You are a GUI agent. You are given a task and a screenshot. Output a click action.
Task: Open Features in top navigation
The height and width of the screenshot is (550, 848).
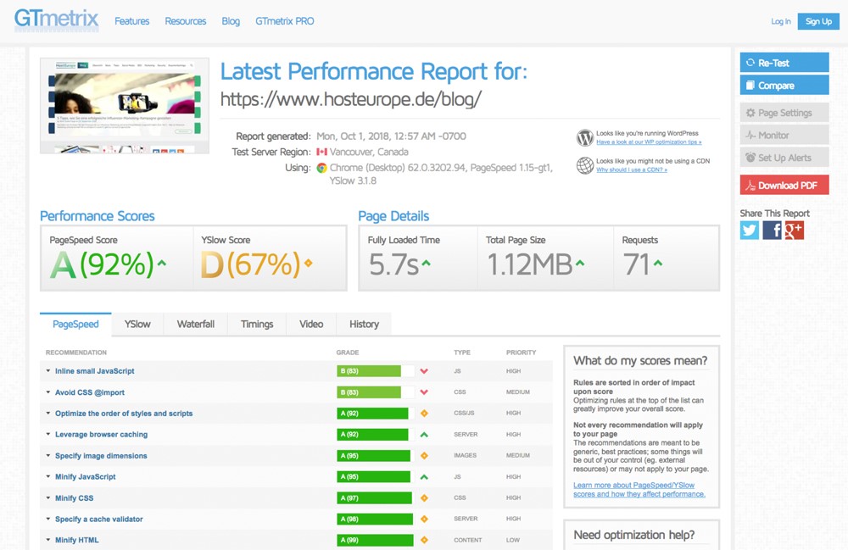point(132,21)
